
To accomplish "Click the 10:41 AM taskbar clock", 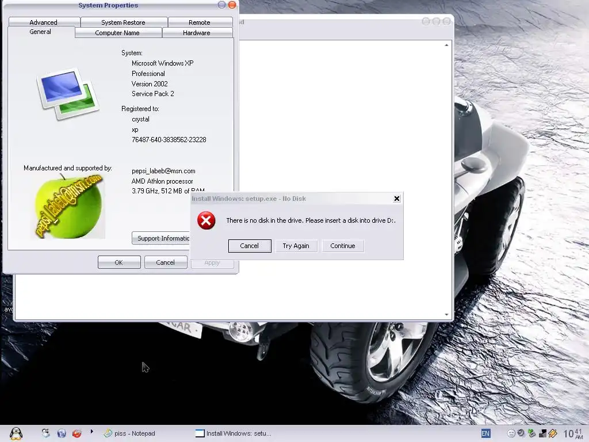I will pos(573,433).
